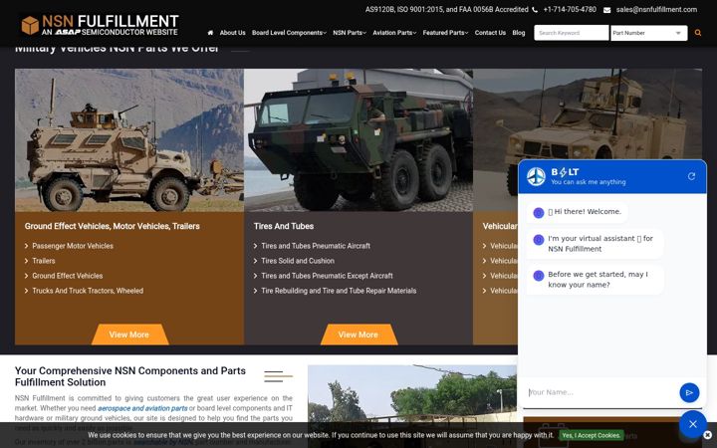717x448 pixels.
Task: Click the virtual assistant intro chat message
Action: tap(595, 244)
